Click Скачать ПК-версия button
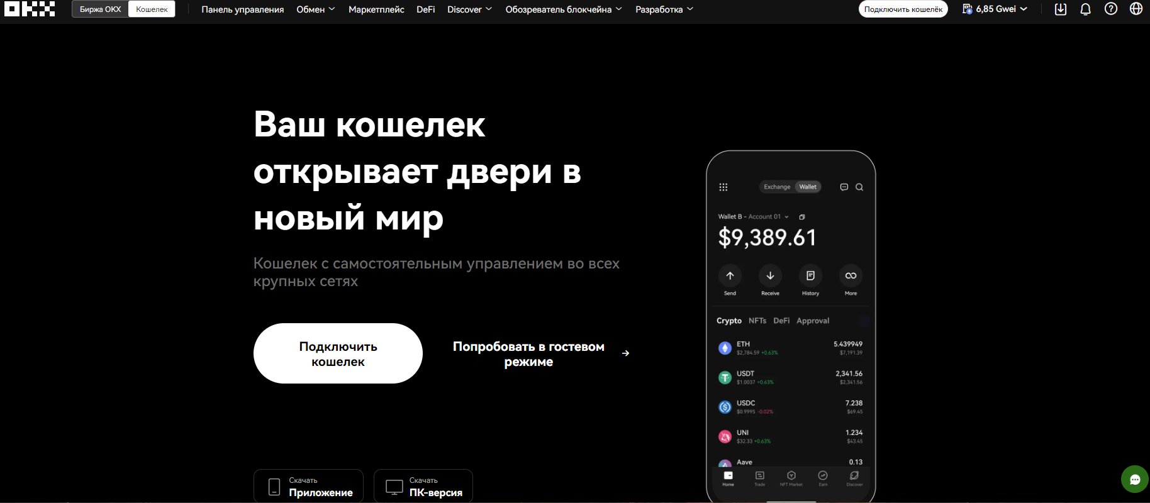The height and width of the screenshot is (503, 1150). 423,486
